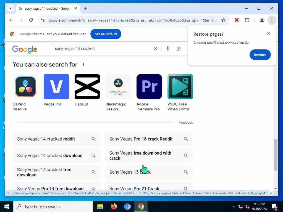Screen dimensions: 283x212
Task: Open the tab search dropdown arrow
Action: [11, 8]
